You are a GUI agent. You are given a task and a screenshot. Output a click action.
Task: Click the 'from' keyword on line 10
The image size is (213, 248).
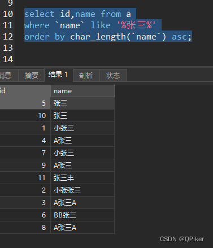pos(111,14)
